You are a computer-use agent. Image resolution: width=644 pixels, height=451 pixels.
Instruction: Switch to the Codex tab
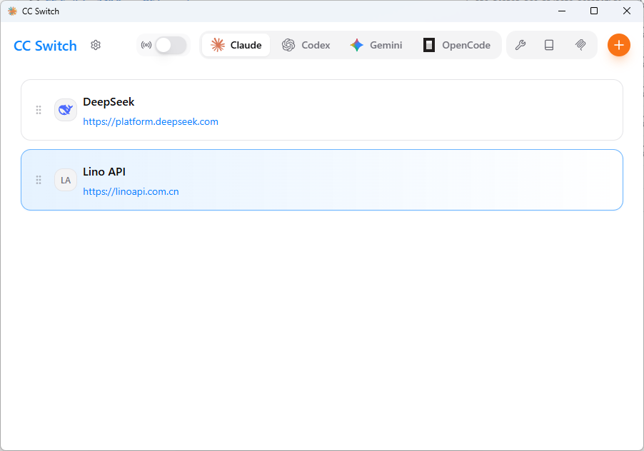(x=306, y=45)
